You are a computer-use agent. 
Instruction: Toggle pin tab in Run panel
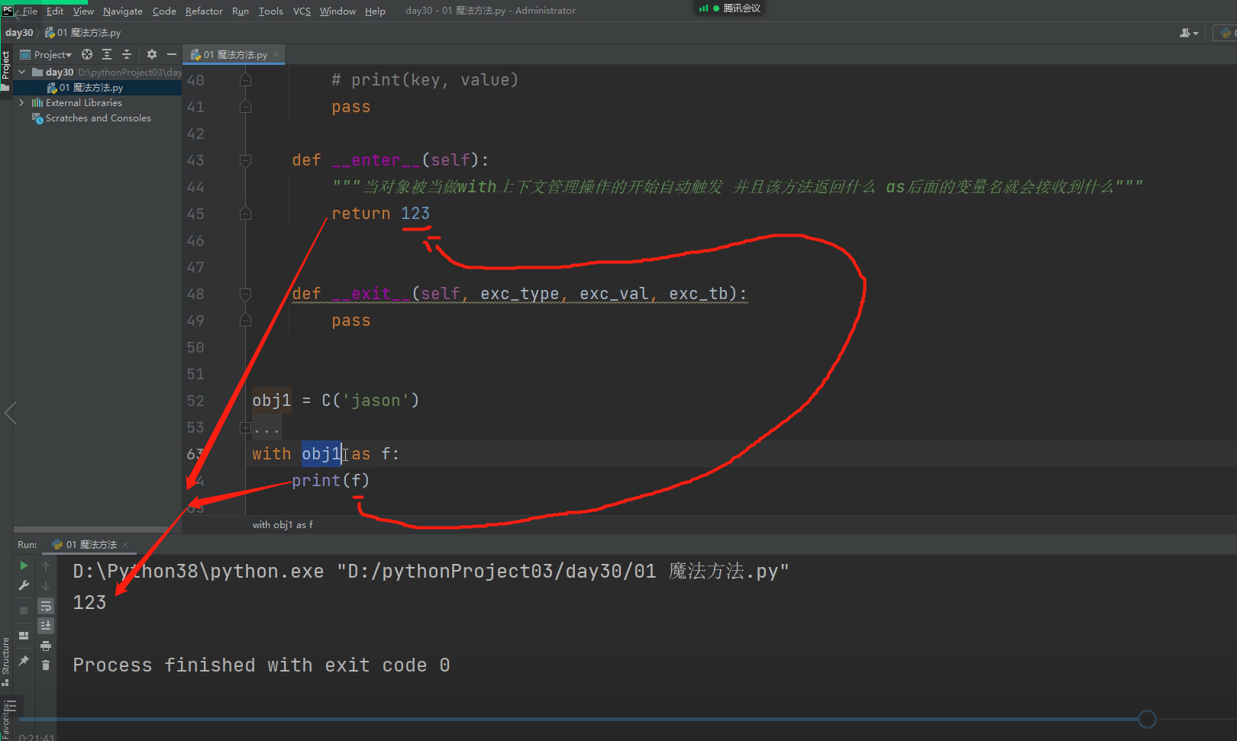(x=24, y=661)
